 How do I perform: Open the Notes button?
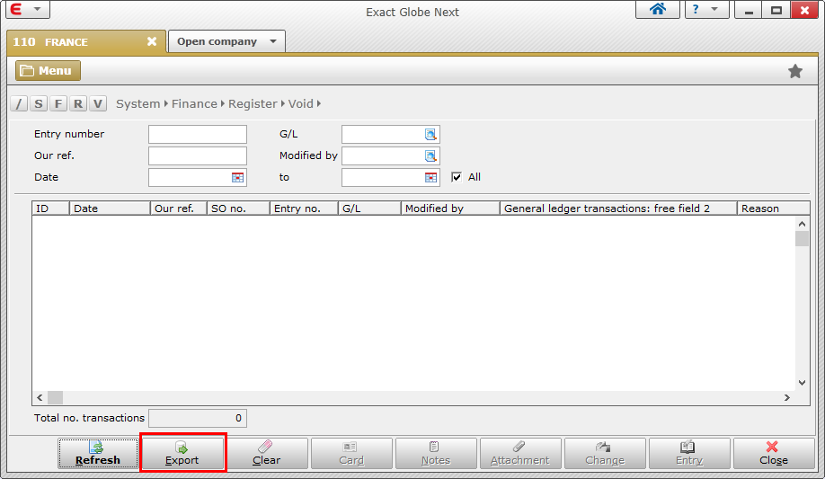(436, 453)
